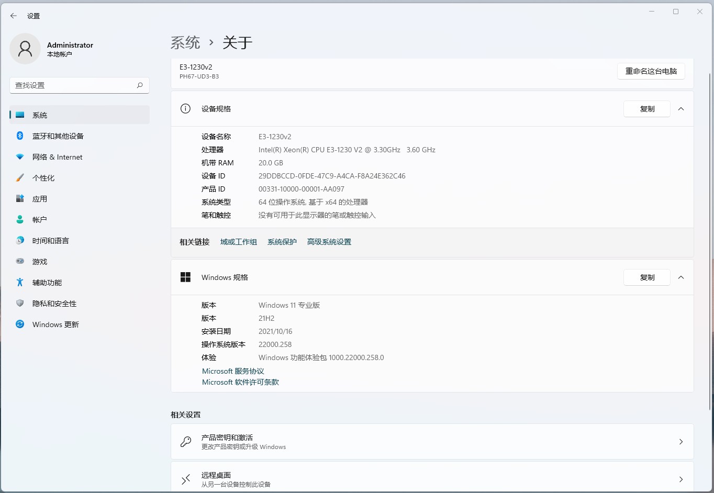Click the System monitor icon in sidebar
Viewport: 714px width, 493px height.
(x=20, y=115)
